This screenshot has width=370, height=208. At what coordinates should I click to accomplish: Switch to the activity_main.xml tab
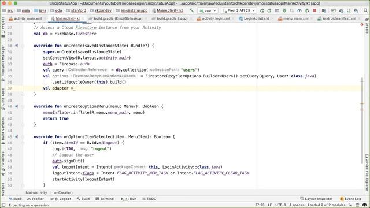28,18
